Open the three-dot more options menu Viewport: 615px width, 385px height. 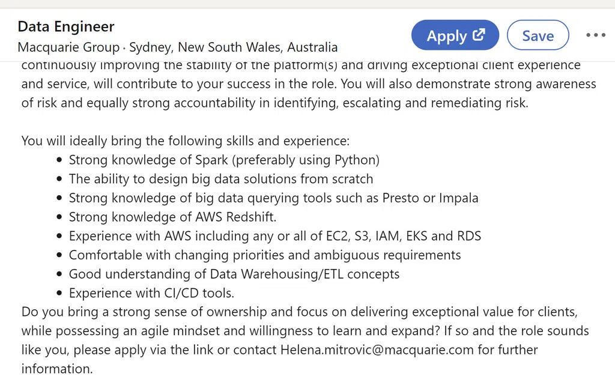tap(595, 35)
